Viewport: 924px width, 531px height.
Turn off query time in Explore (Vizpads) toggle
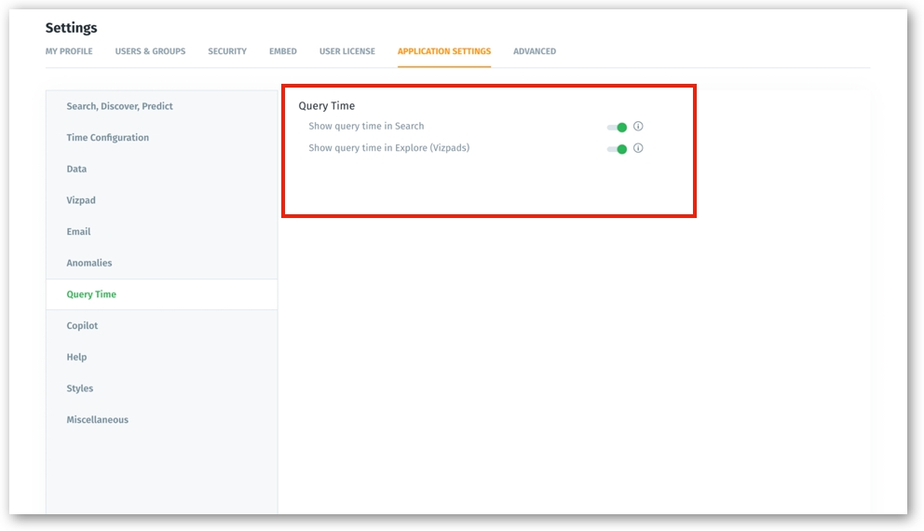[617, 149]
